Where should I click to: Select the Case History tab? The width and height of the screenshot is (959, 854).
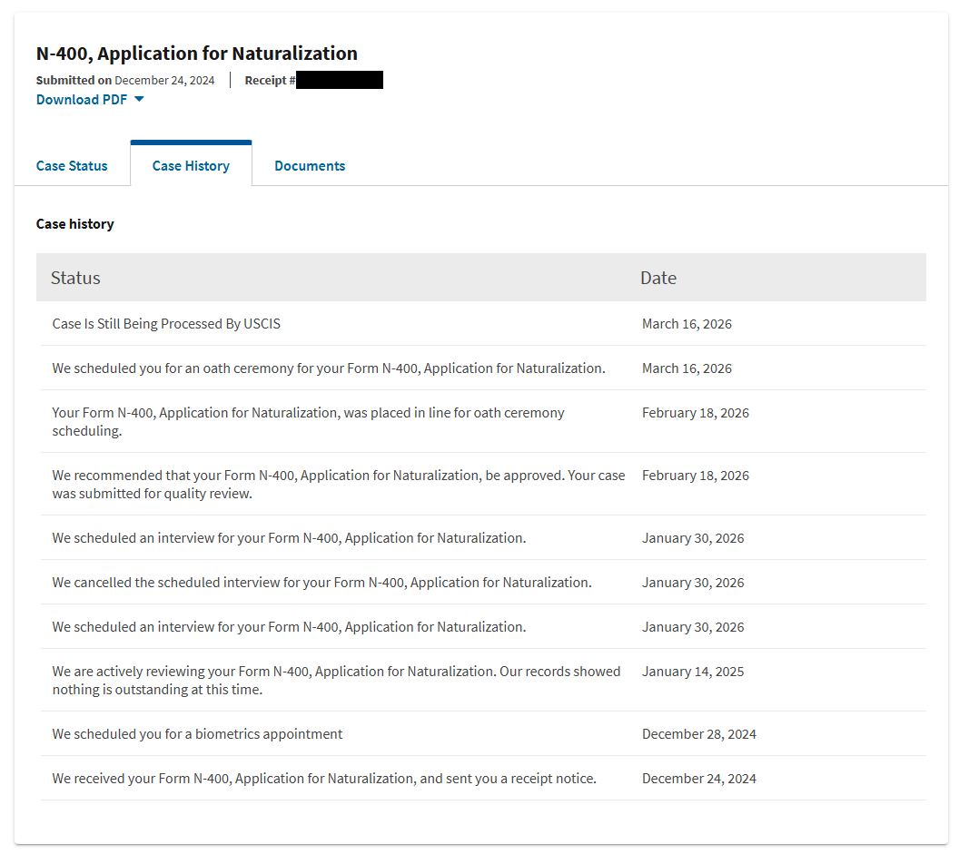(191, 166)
